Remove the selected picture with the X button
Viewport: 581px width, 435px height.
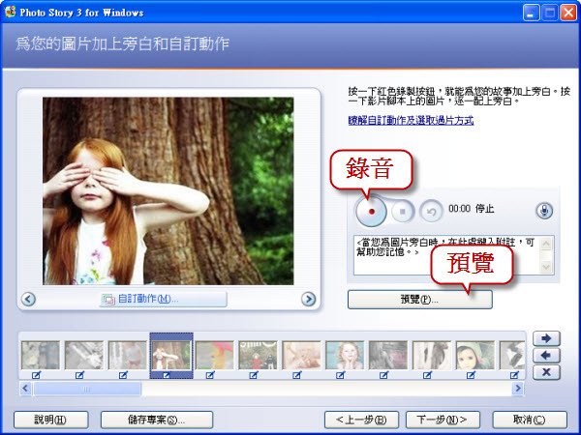(x=546, y=372)
